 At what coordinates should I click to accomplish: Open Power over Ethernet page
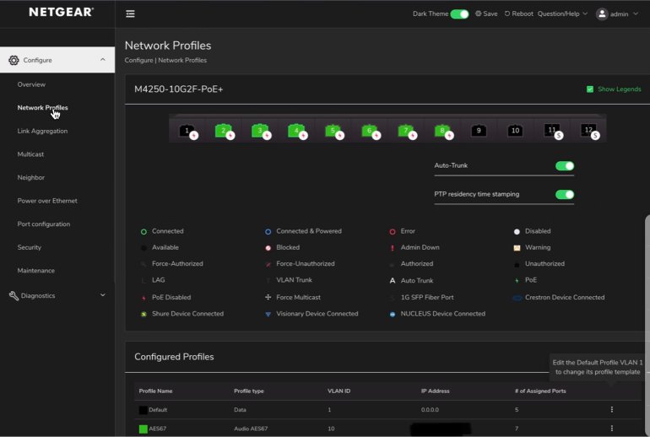tap(47, 201)
